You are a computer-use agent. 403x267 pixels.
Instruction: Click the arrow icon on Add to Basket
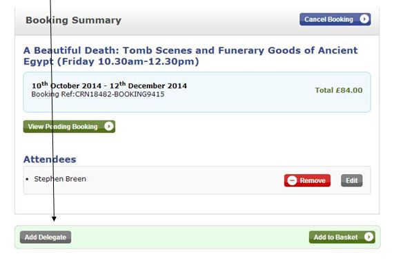(368, 237)
